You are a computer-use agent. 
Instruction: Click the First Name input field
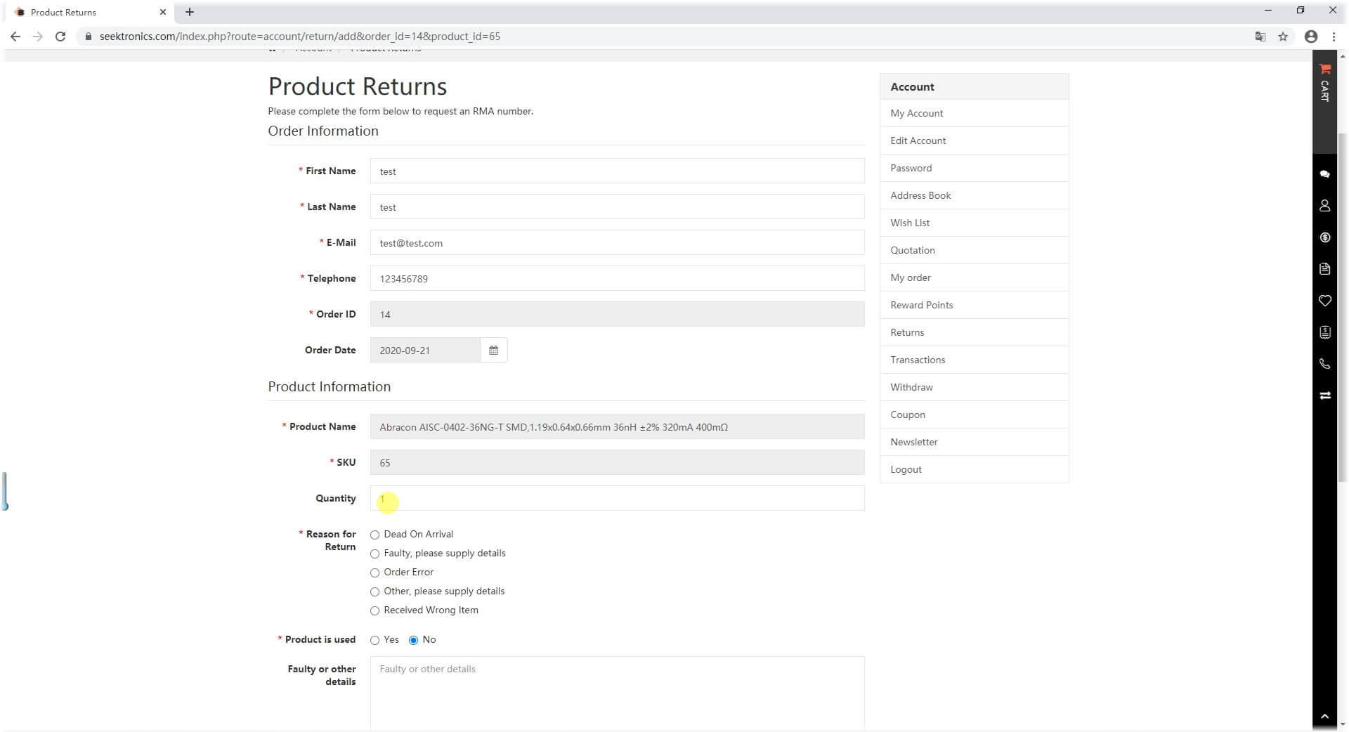(x=617, y=171)
